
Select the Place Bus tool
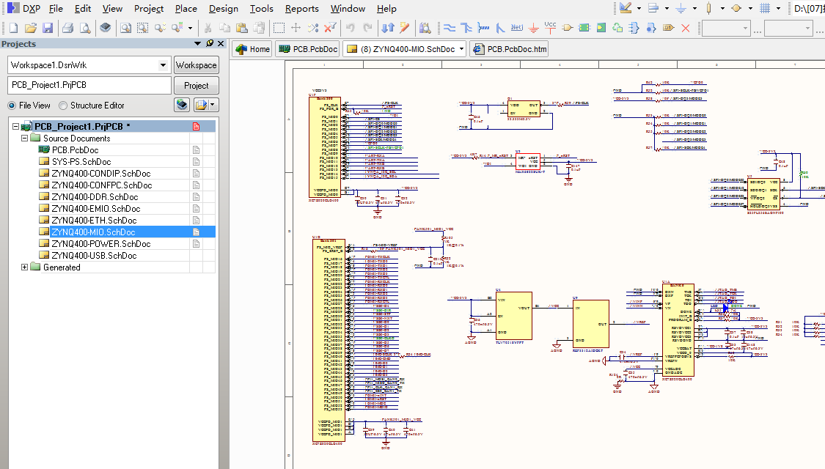466,28
